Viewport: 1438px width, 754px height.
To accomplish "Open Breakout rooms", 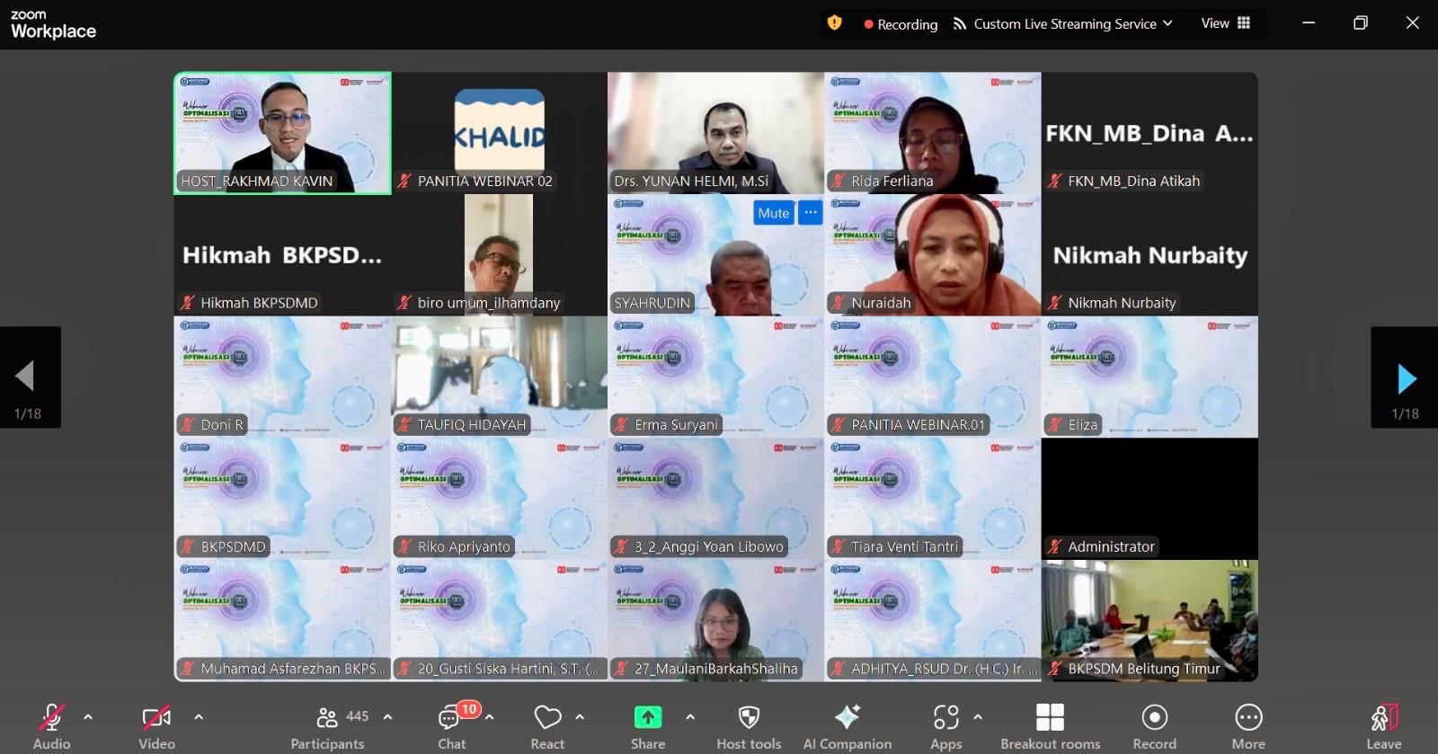I will [1050, 726].
